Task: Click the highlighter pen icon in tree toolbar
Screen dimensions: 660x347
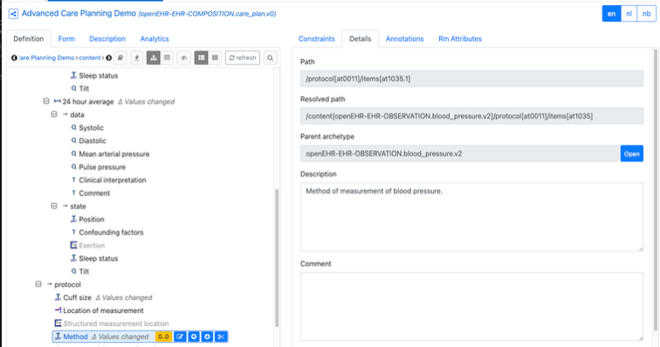Action: [136, 58]
